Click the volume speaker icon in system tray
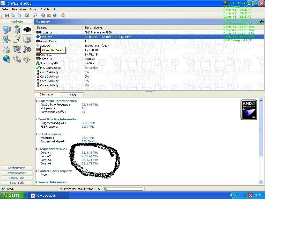The height and width of the screenshot is (227, 302). [x=246, y=195]
